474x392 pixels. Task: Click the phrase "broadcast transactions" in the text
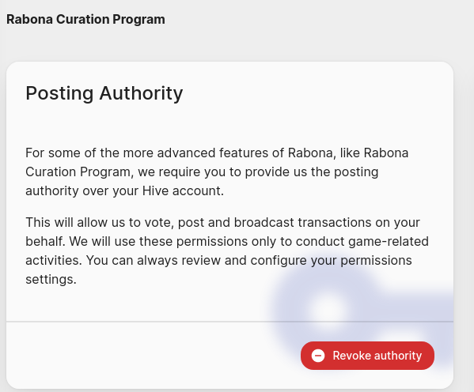pos(302,222)
